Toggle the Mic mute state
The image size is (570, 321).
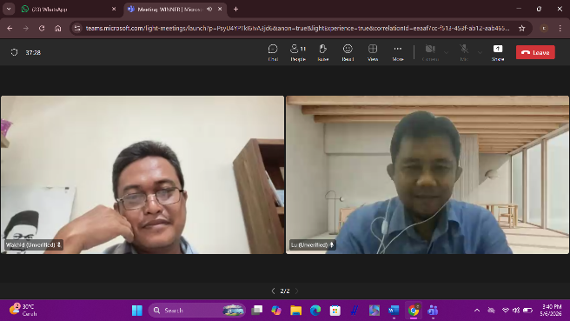pyautogui.click(x=464, y=52)
